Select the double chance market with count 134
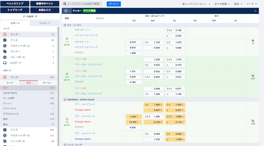The image size is (264, 146). 28,114
